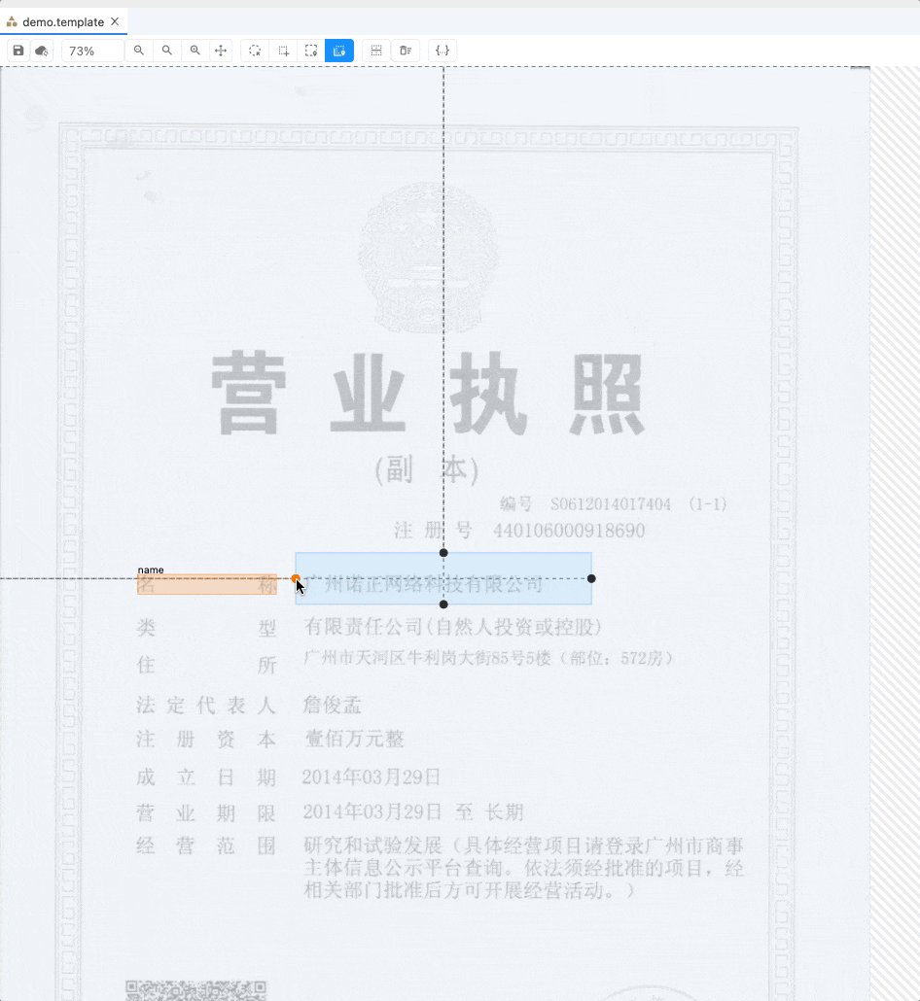Click the business term text ending 至 长期
This screenshot has width=920, height=1001.
coord(412,812)
